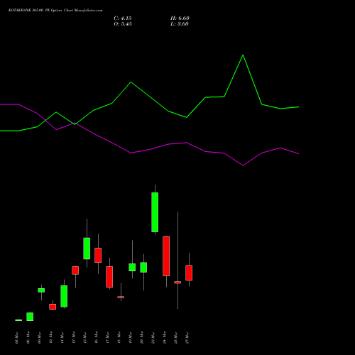Click the 13 Mar date label
The width and height of the screenshot is (355, 355).
click(x=84, y=338)
